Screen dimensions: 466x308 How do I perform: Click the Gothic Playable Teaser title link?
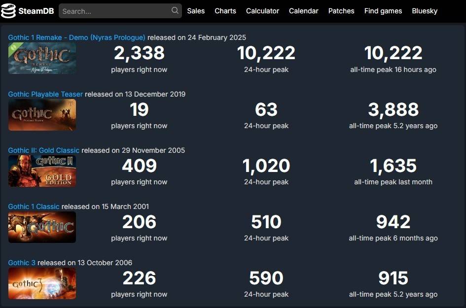point(45,94)
